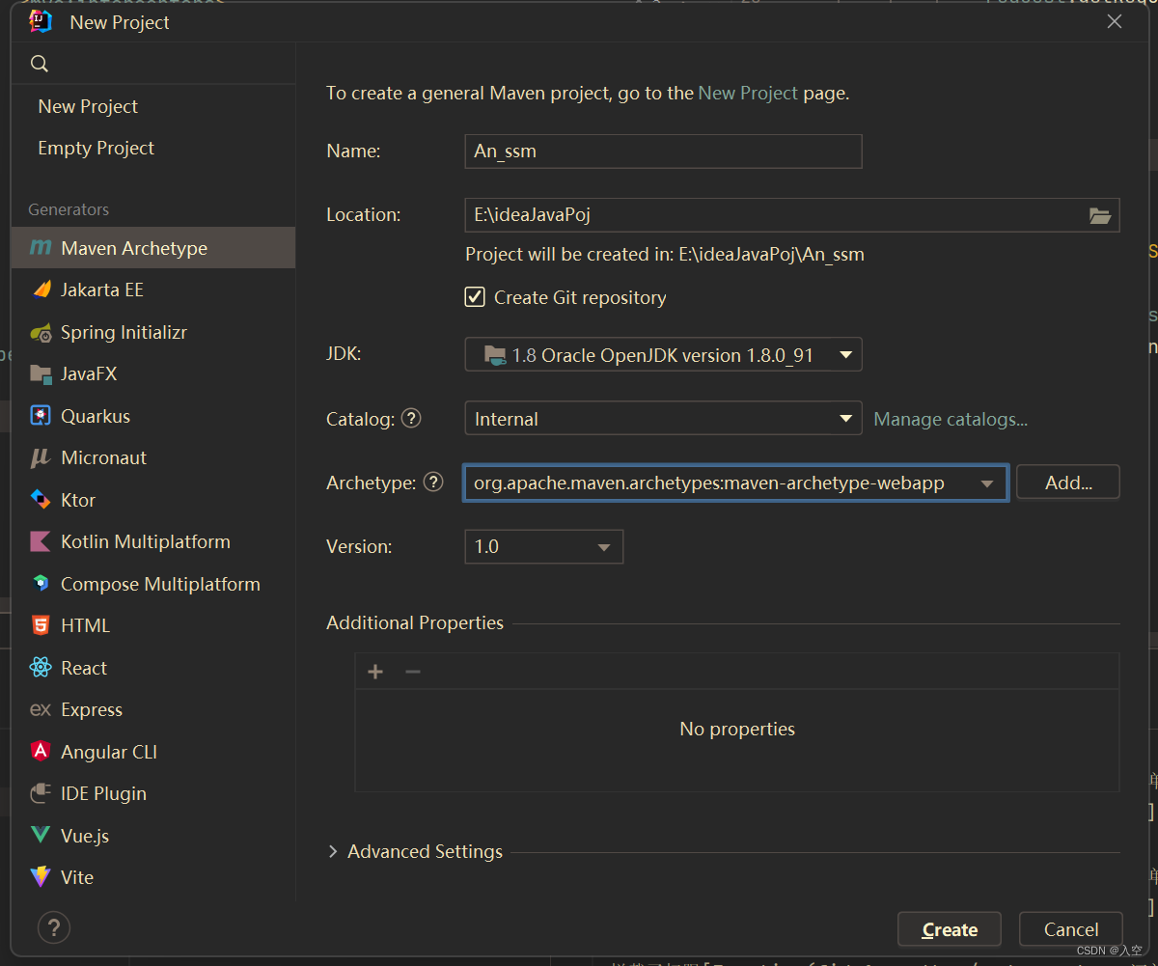The image size is (1158, 966).
Task: Show the Catalog help tooltip icon
Action: tap(411, 418)
